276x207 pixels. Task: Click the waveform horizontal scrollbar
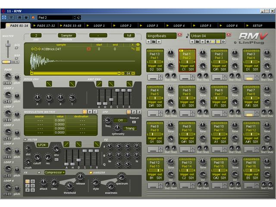click(75, 73)
